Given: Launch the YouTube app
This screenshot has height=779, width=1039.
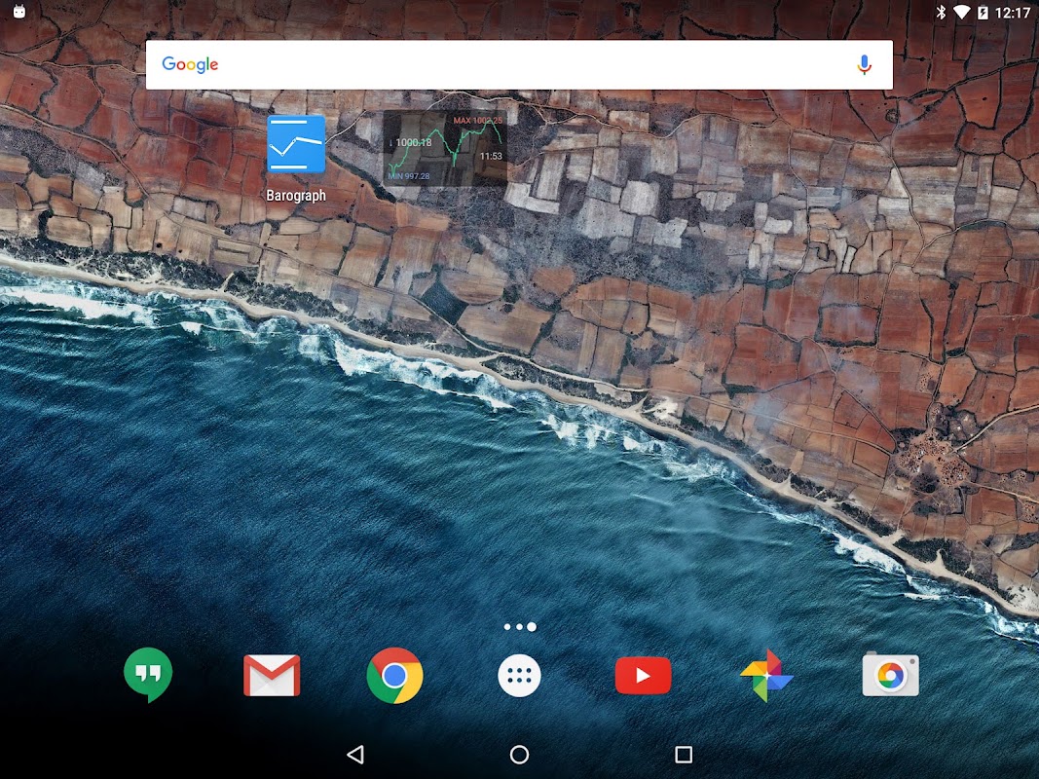Looking at the screenshot, I should click(x=643, y=676).
